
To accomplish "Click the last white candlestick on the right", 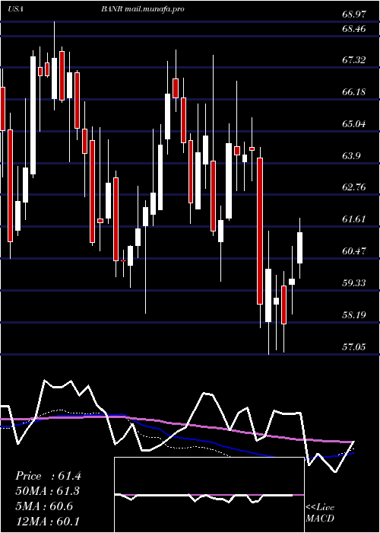I will click(x=300, y=247).
